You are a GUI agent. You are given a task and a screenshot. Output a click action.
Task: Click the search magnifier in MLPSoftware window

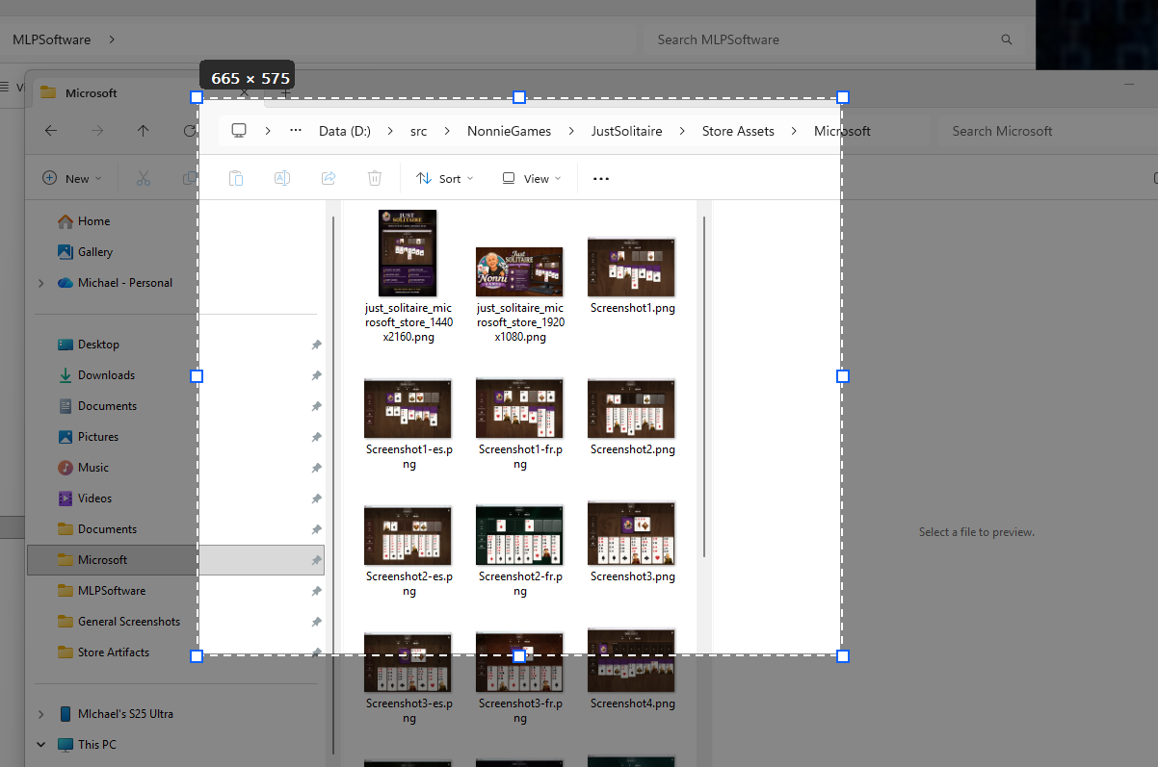(1007, 39)
